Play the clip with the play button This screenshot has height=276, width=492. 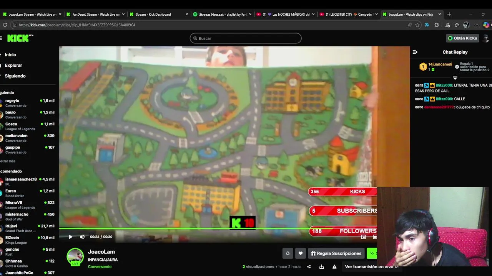(70, 237)
